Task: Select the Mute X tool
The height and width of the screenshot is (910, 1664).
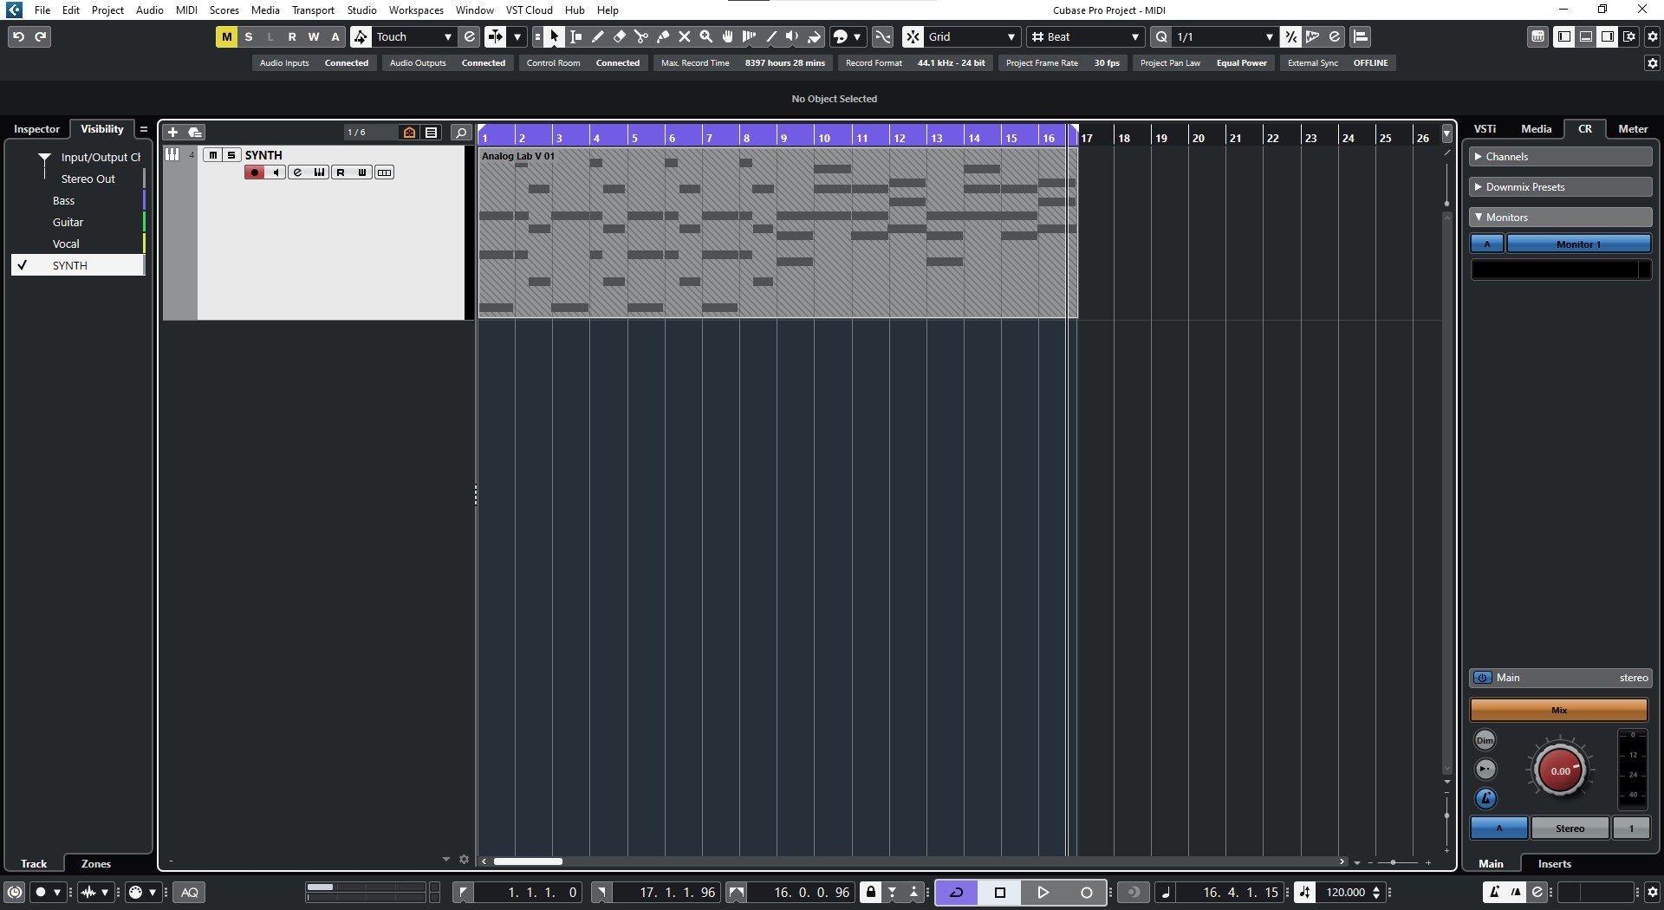Action: [685, 36]
